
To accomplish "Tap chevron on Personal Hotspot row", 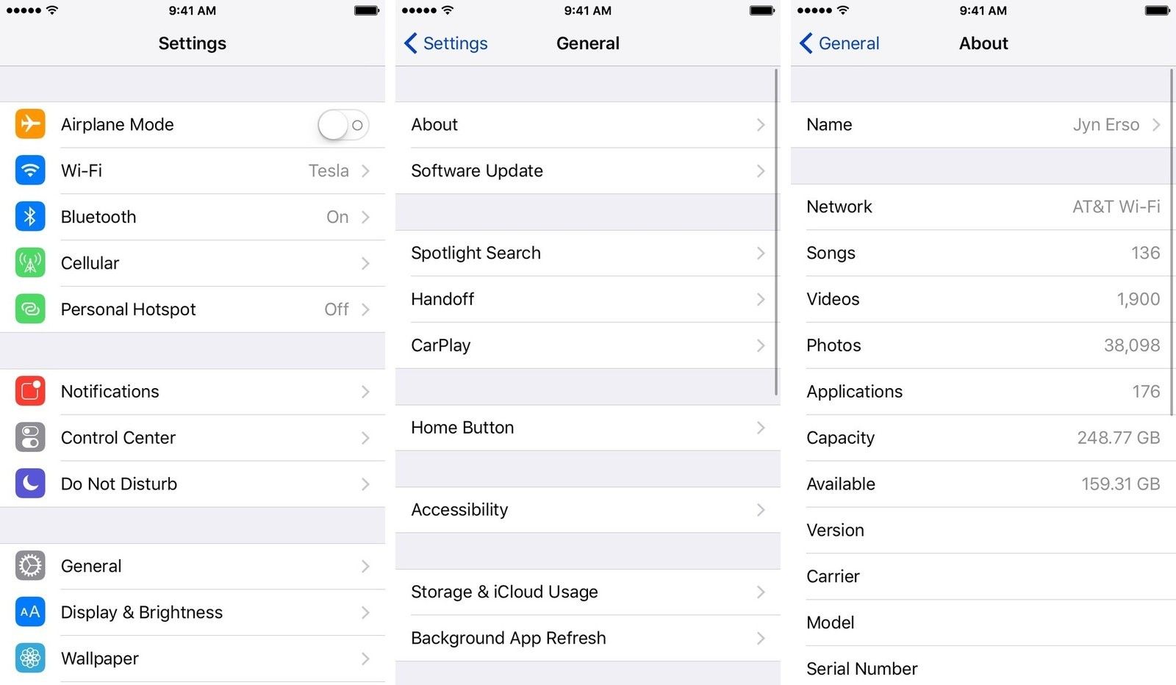I will coord(365,309).
